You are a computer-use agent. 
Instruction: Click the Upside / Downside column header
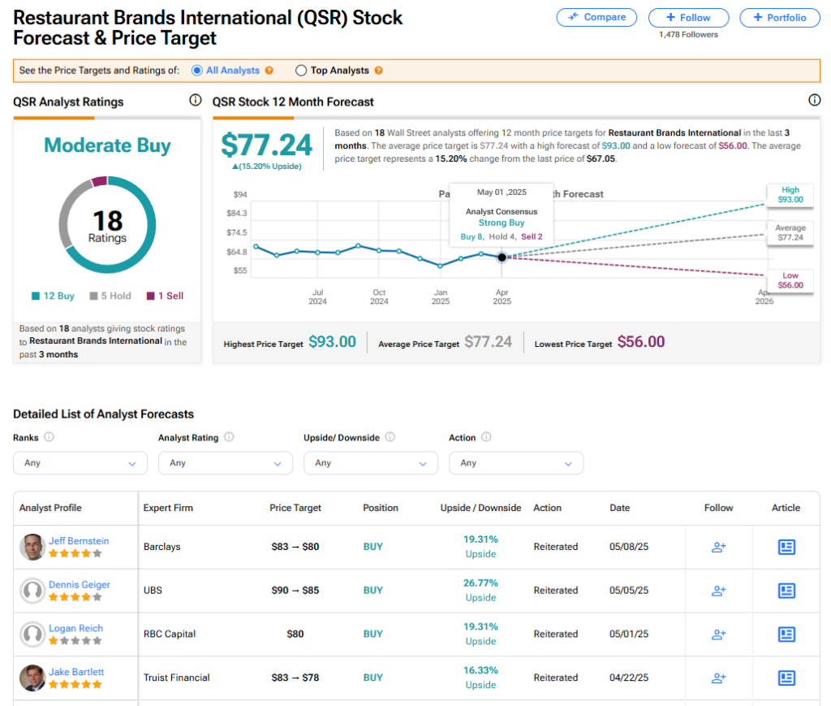[480, 508]
